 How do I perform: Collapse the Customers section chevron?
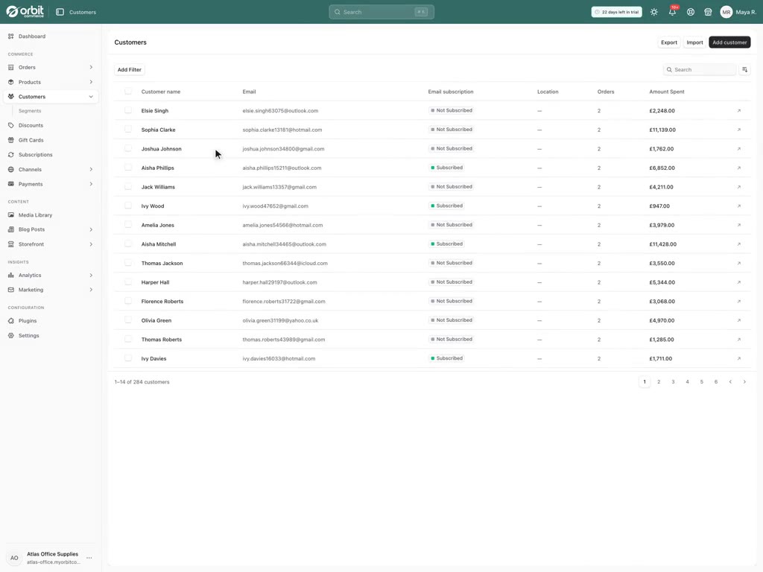[x=91, y=97]
